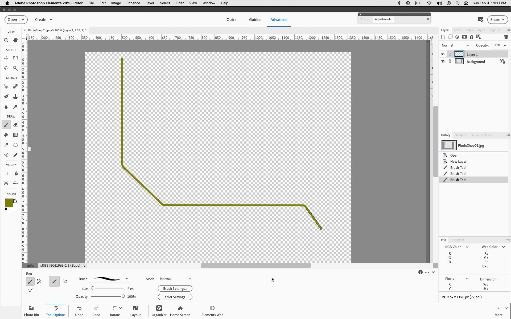Choose the Gradient tool
The image size is (511, 319).
pyautogui.click(x=15, y=135)
